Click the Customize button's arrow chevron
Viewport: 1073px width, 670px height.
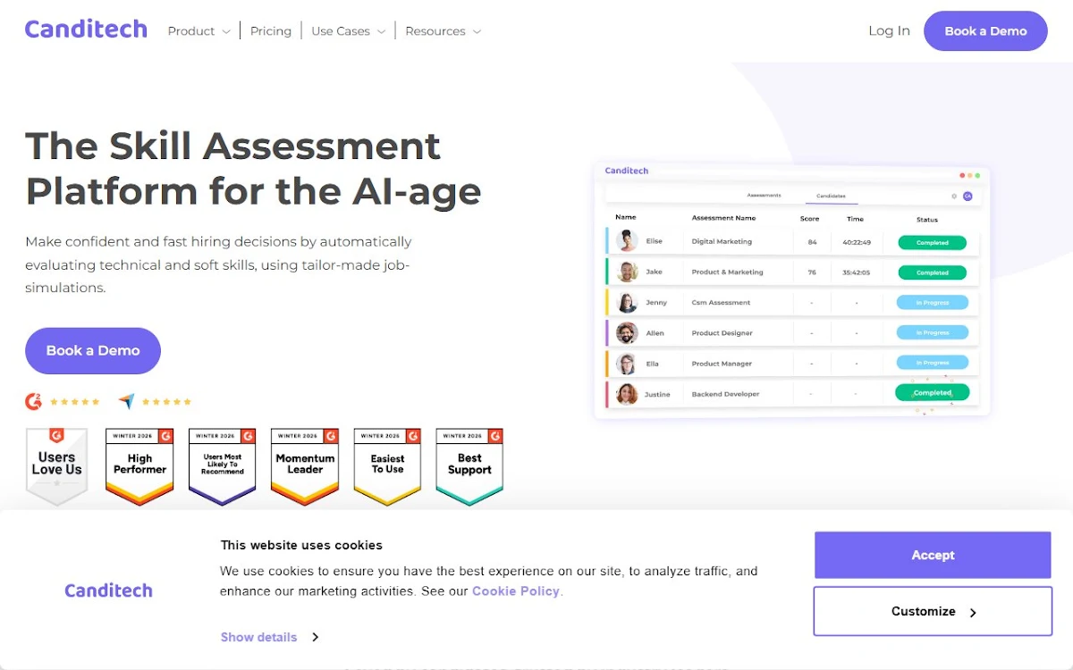tap(973, 613)
